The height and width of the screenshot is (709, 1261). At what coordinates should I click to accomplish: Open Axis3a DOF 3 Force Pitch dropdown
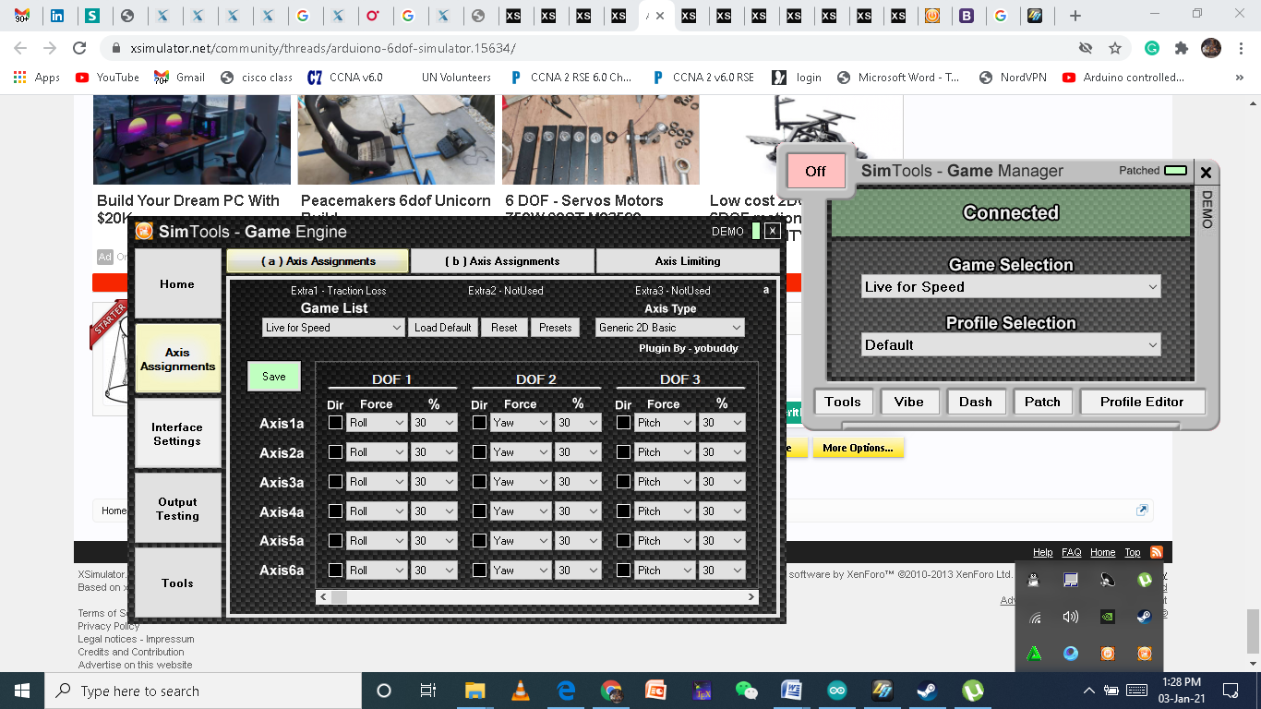(665, 482)
